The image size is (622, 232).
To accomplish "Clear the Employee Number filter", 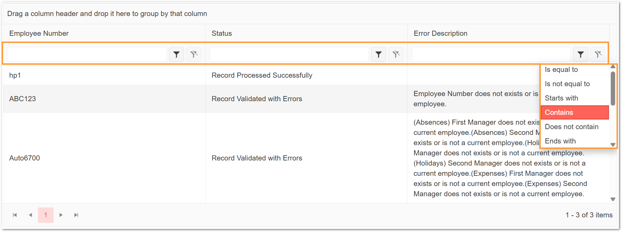I will pos(194,55).
